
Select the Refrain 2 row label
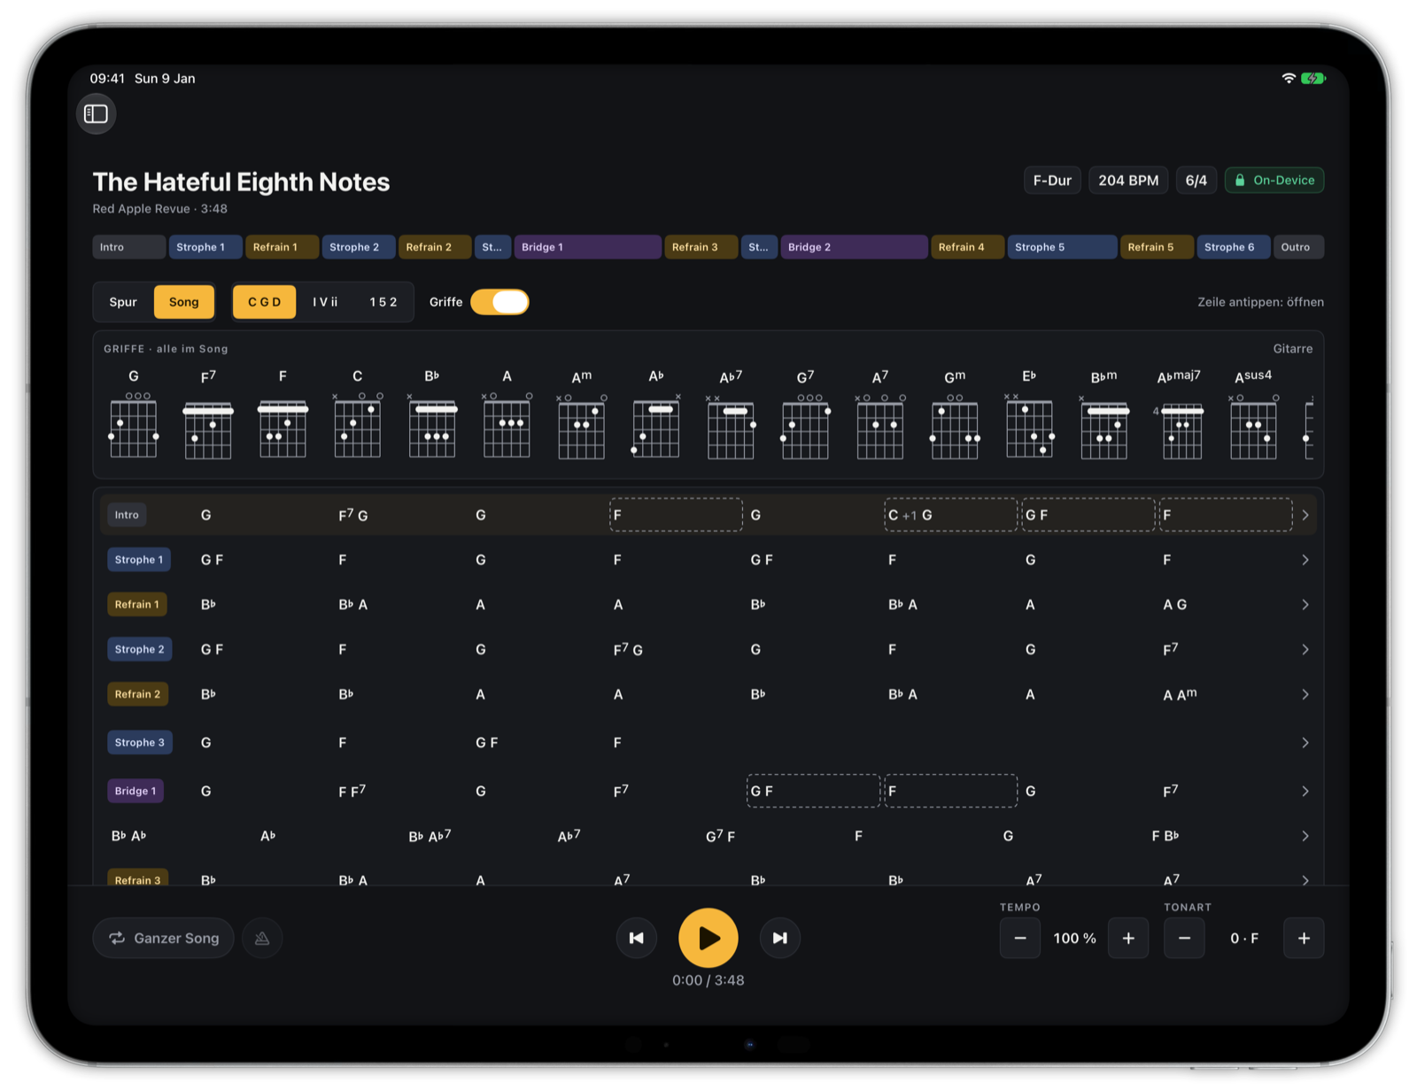click(x=137, y=694)
